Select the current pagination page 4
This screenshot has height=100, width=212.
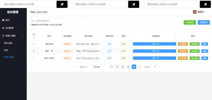(x=134, y=67)
